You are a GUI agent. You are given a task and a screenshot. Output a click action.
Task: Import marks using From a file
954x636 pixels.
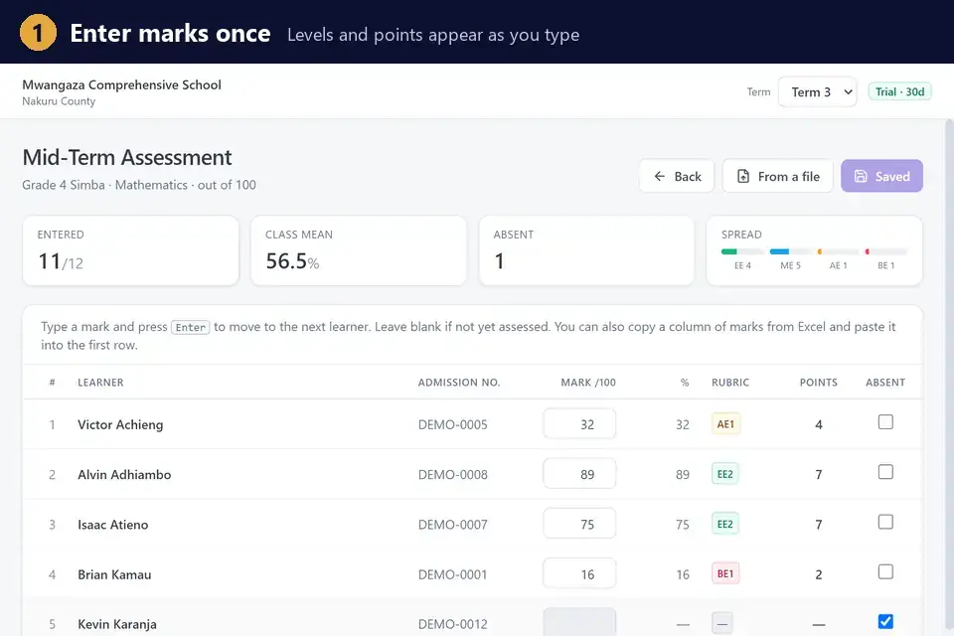coord(777,177)
